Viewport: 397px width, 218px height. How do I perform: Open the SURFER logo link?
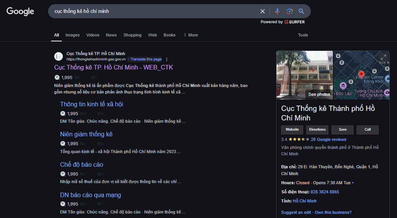pyautogui.click(x=294, y=22)
